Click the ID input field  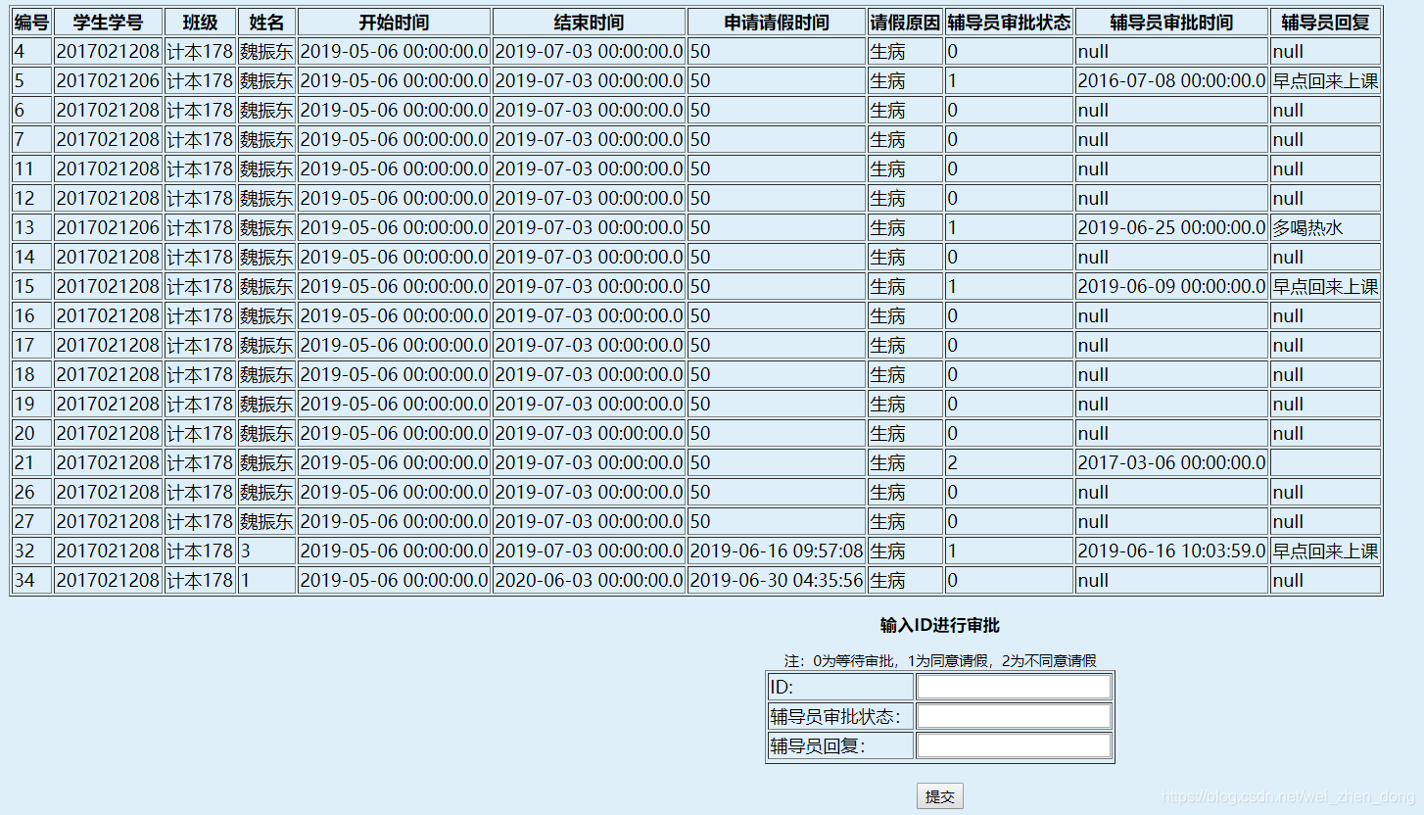coord(1014,687)
